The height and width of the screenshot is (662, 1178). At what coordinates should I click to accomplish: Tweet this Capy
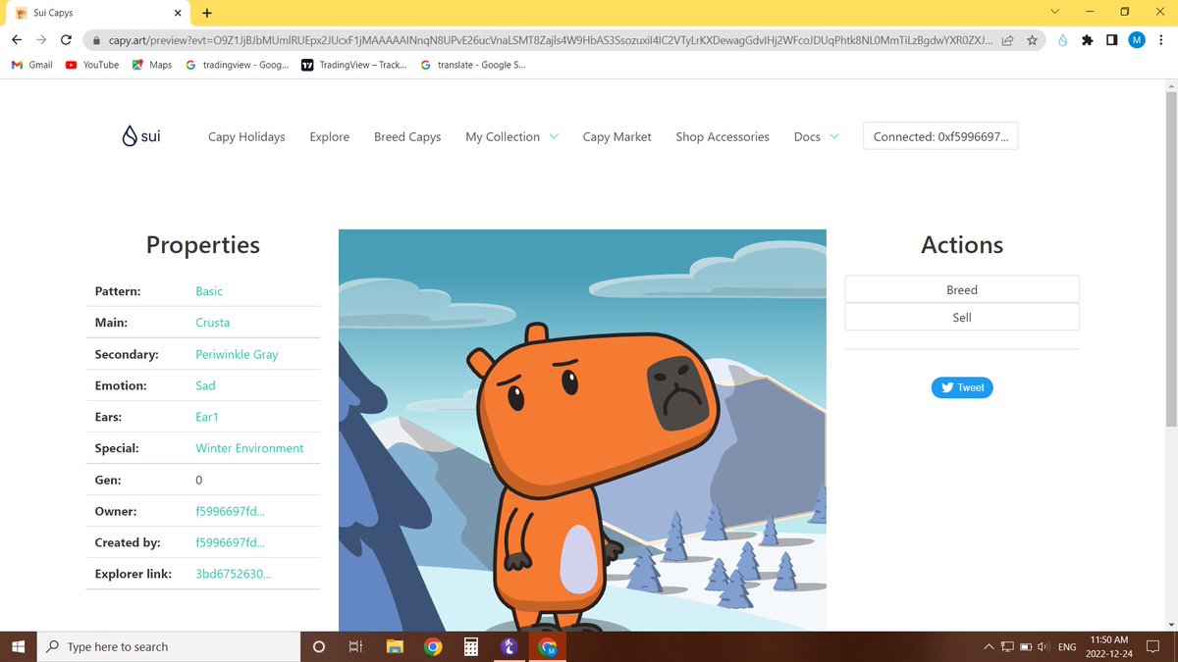tap(962, 387)
